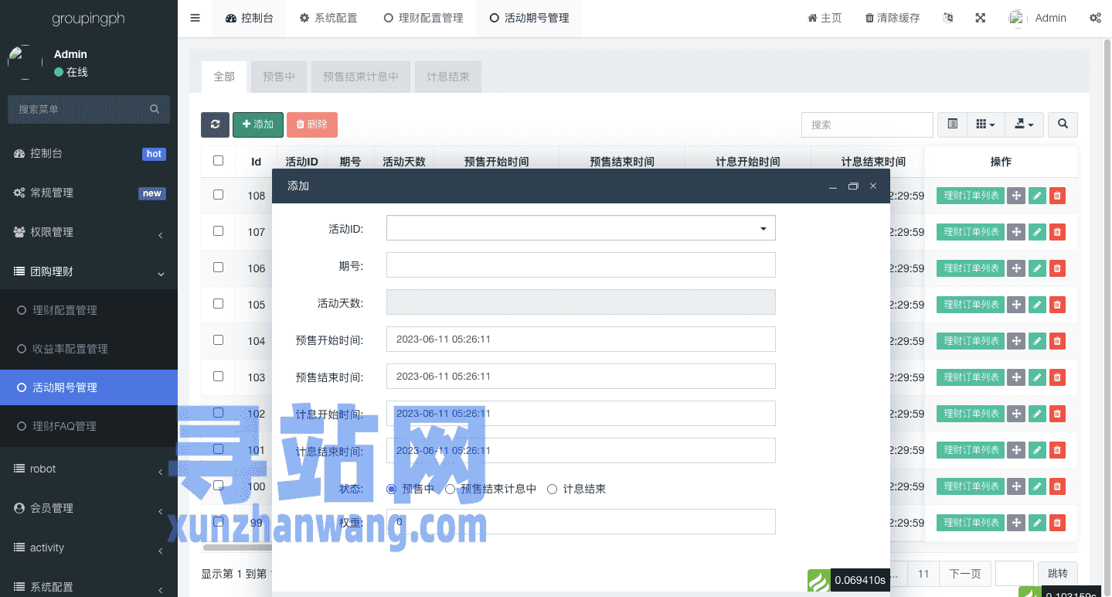Maximize the 添加 dialog
Screen dimensions: 1112x597
(853, 186)
